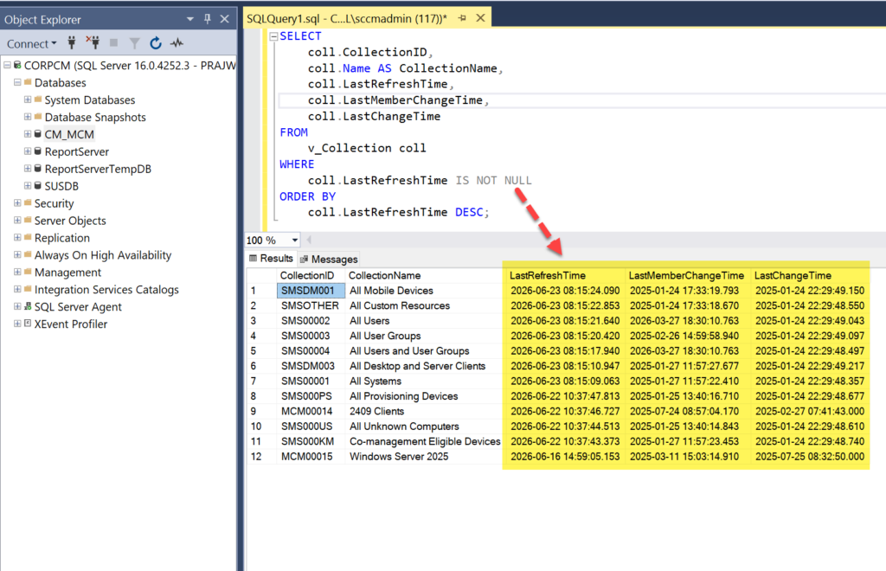Select the ReportServerTempDB tree item
886x571 pixels.
point(98,169)
